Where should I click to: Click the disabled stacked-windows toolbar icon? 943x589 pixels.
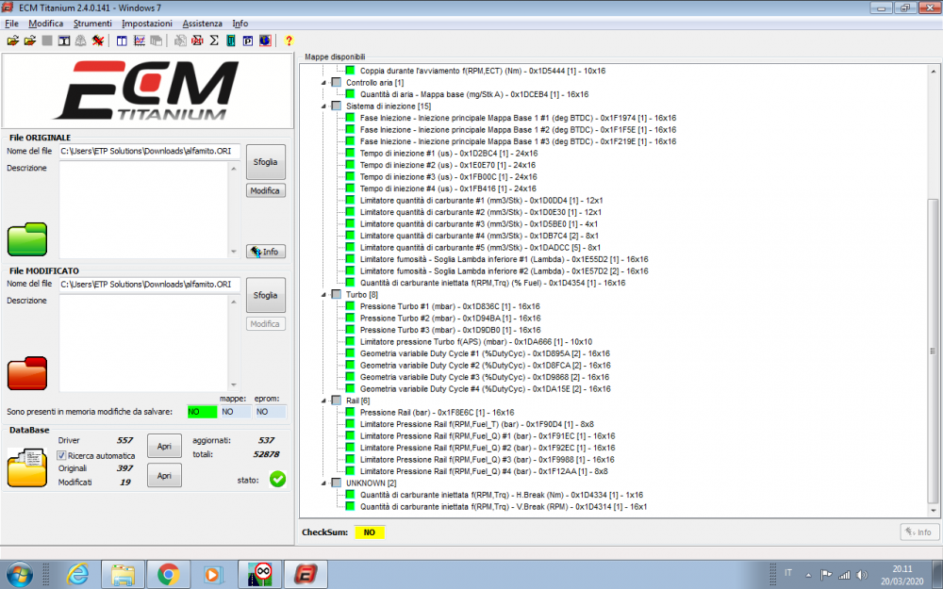156,41
